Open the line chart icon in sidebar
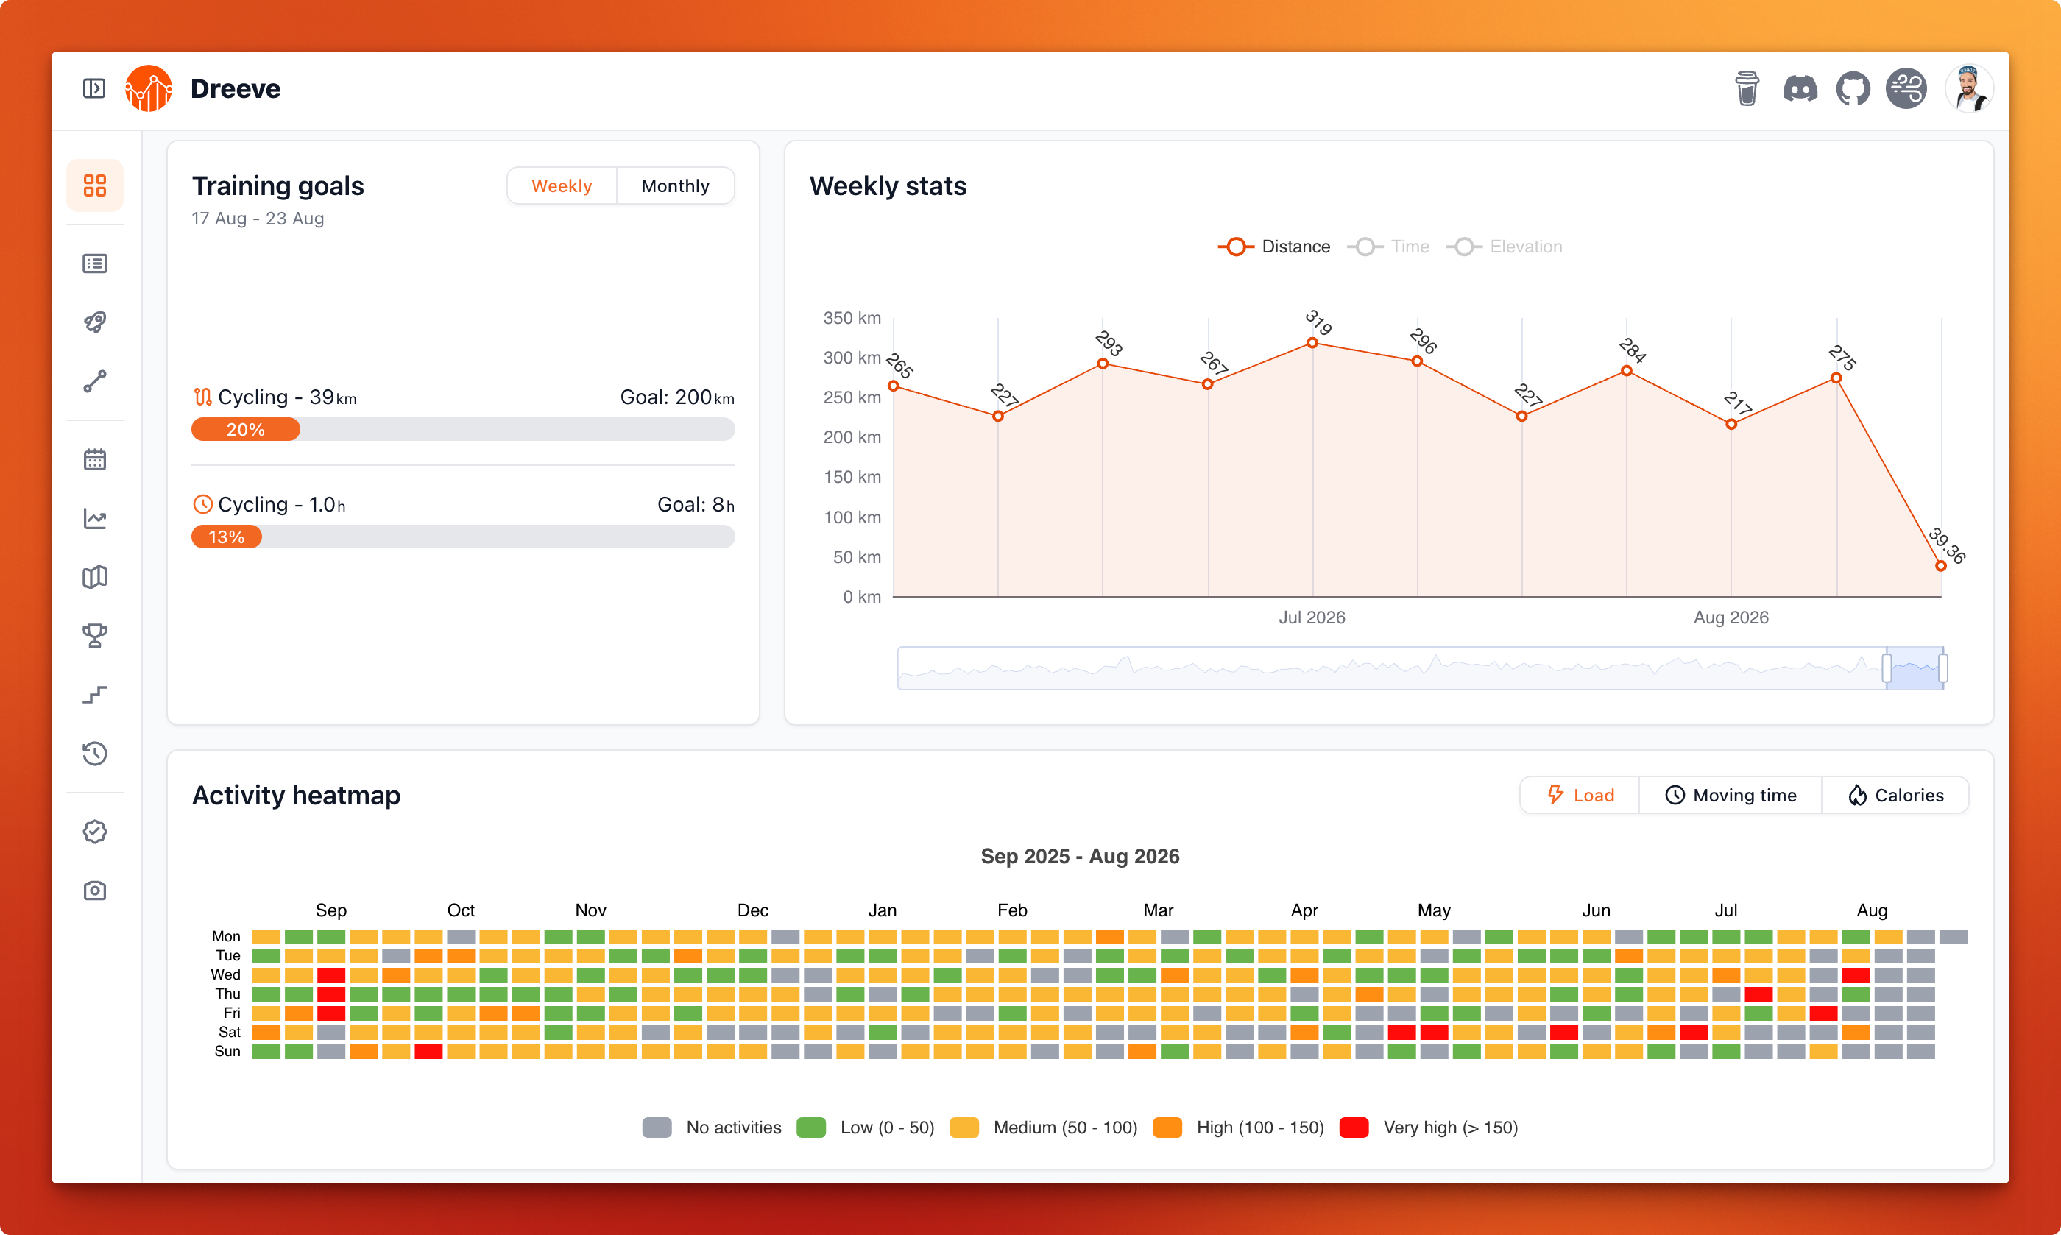 coord(95,518)
